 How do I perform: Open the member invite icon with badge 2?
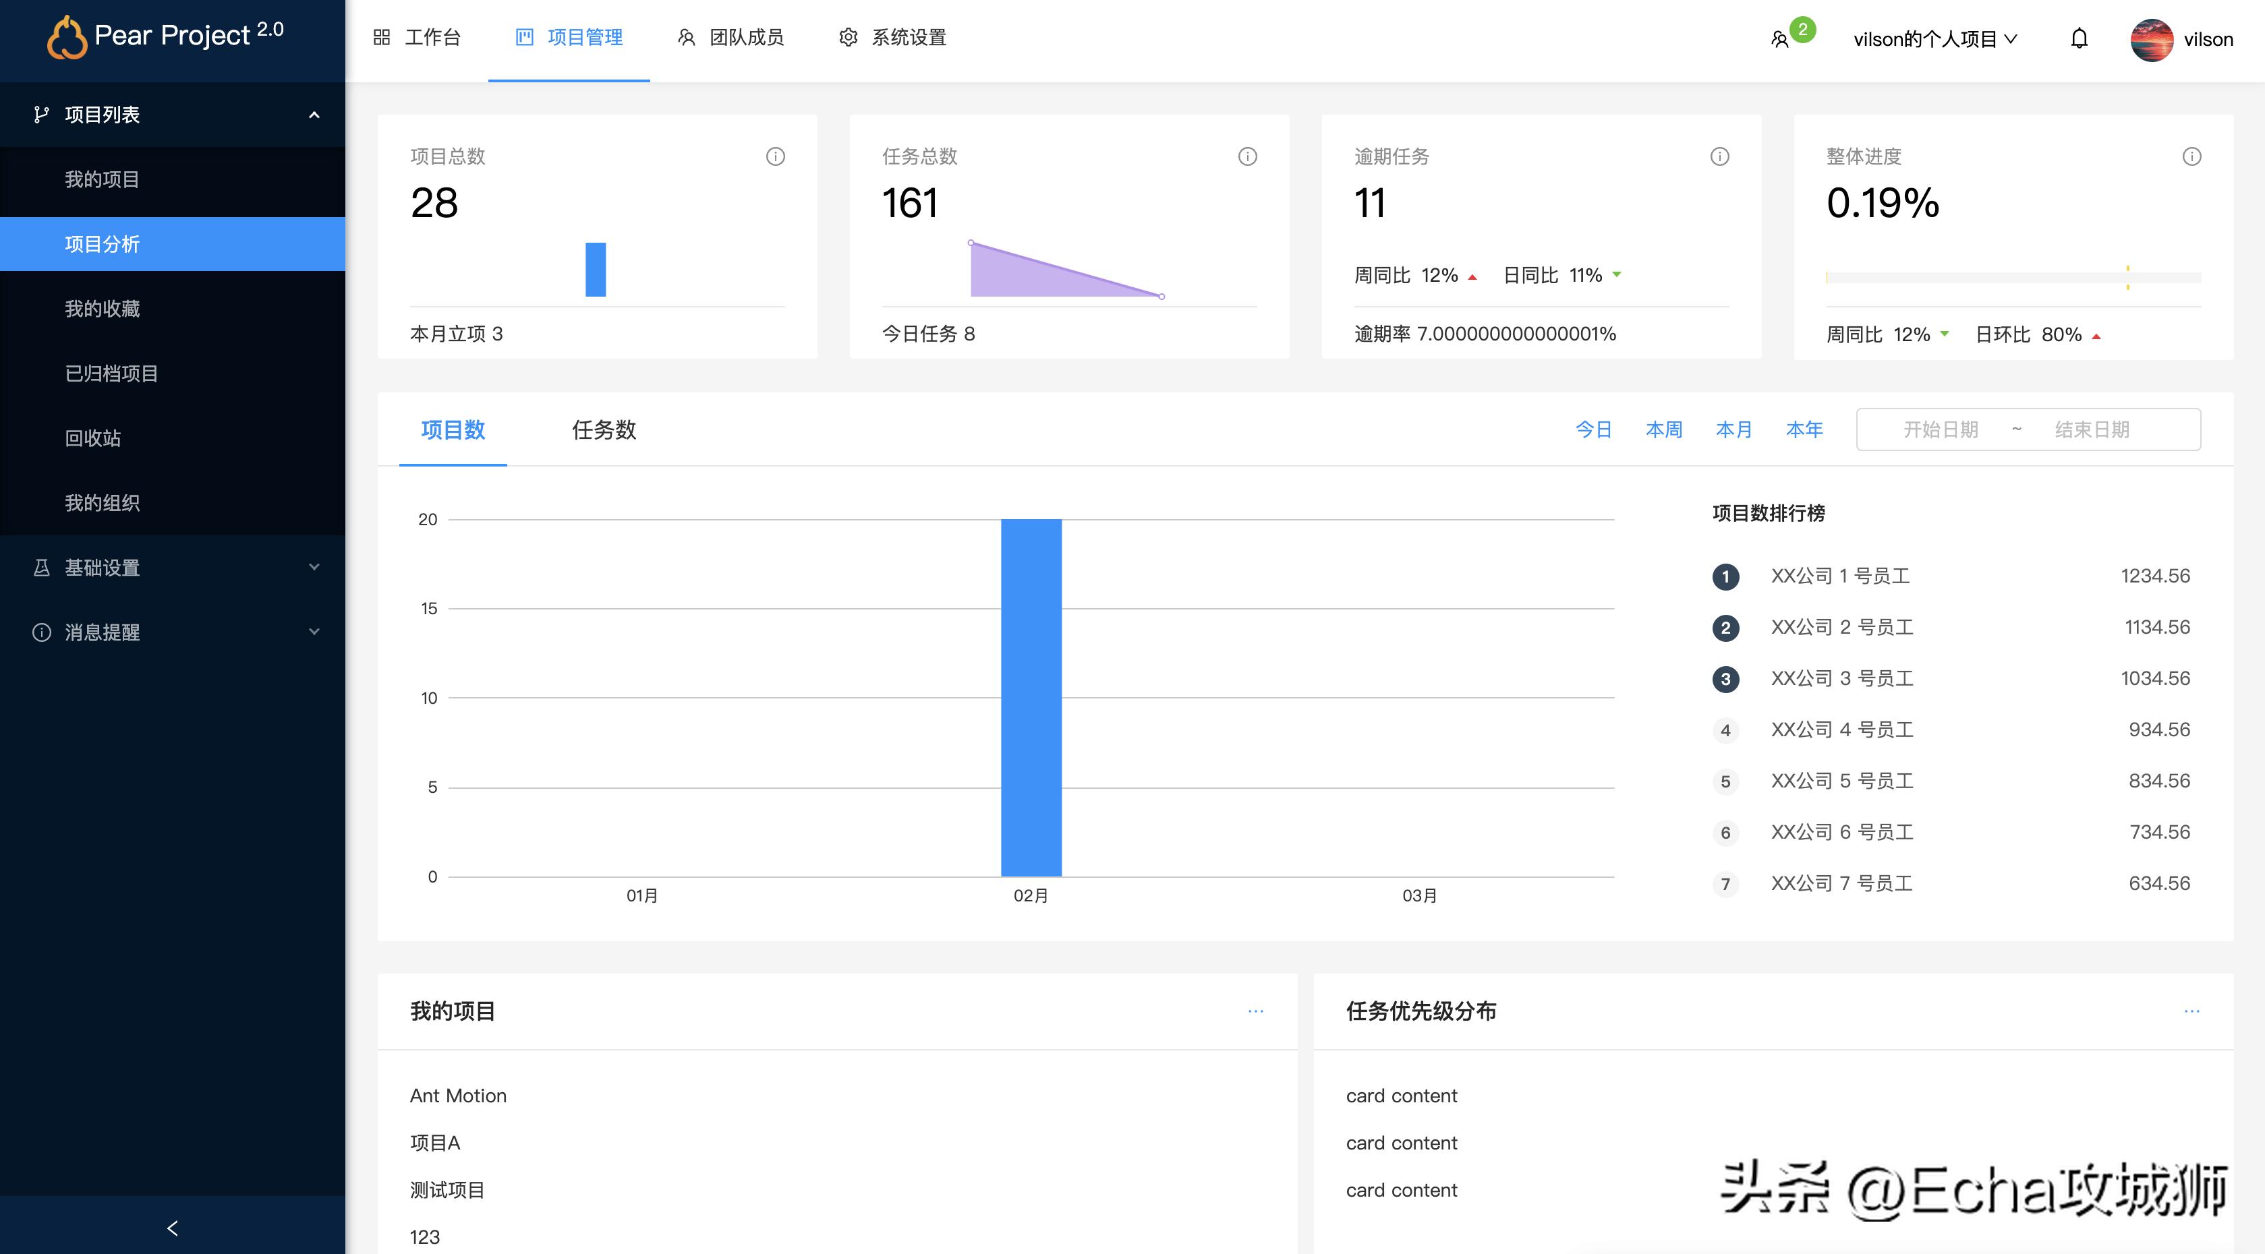[x=1785, y=38]
